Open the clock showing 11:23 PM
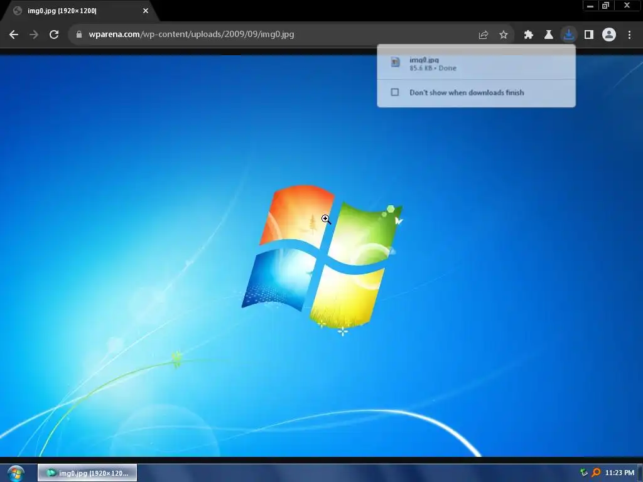 pos(620,473)
